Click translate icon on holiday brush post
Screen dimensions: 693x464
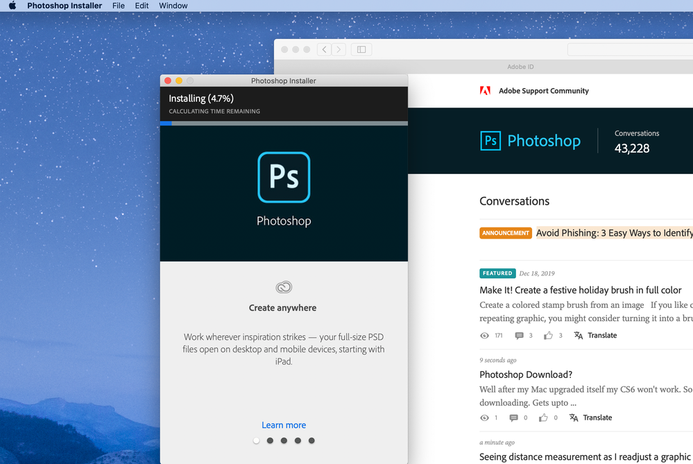click(x=578, y=336)
